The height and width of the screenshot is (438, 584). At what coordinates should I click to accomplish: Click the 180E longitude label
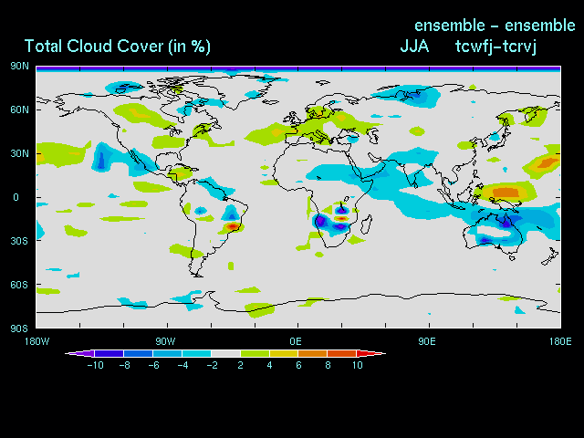[x=560, y=341]
